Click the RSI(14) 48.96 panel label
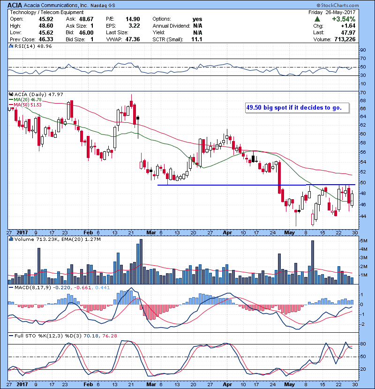The height and width of the screenshot is (389, 375). tap(33, 46)
